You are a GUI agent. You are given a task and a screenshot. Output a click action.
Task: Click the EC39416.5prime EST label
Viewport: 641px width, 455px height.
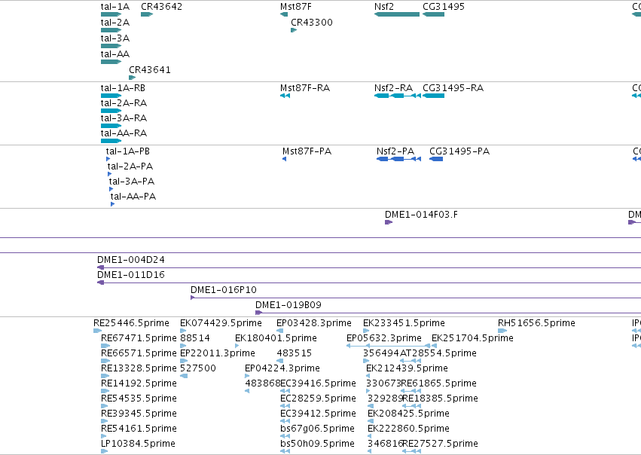(318, 384)
